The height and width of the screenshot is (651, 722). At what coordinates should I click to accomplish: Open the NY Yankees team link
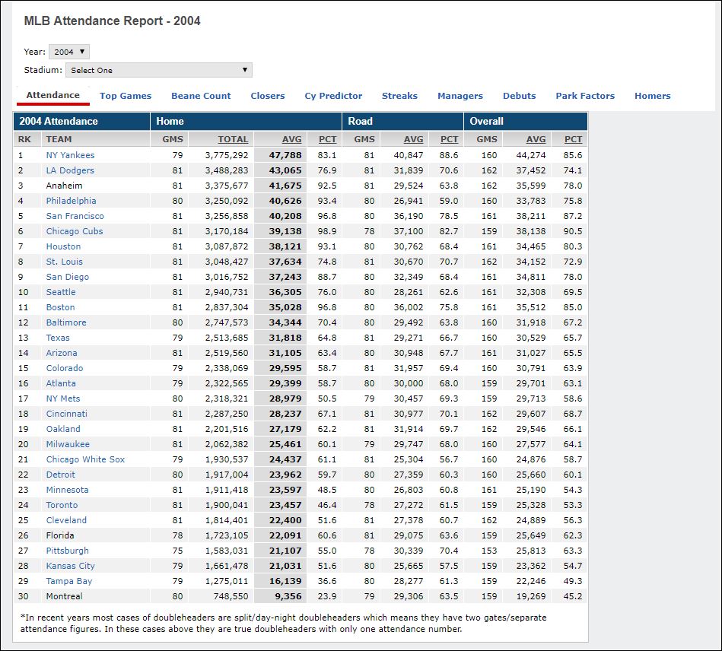coord(70,155)
